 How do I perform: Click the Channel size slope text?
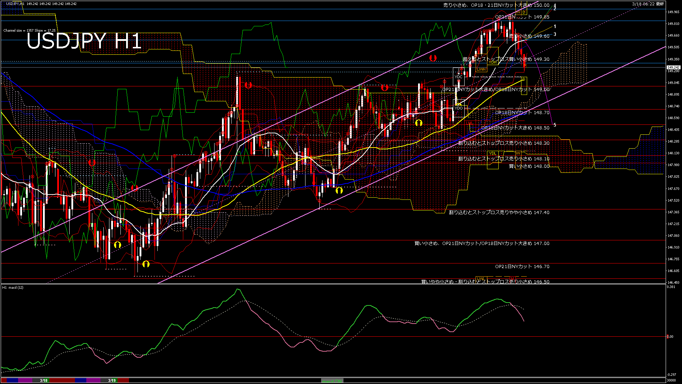29,31
